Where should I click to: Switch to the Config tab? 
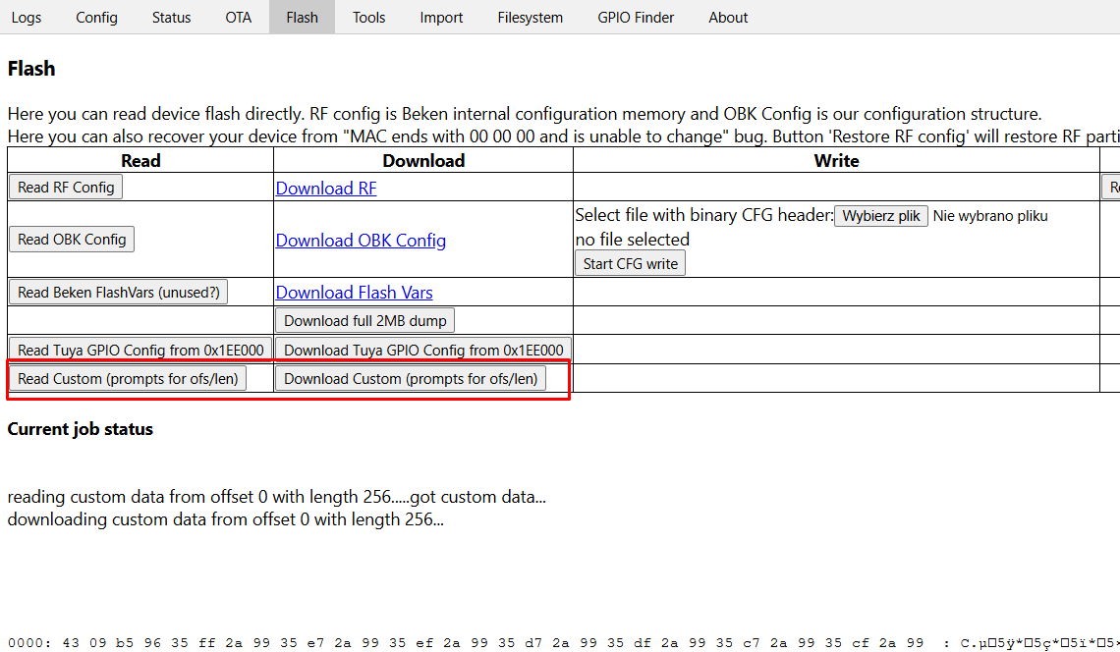(x=96, y=17)
